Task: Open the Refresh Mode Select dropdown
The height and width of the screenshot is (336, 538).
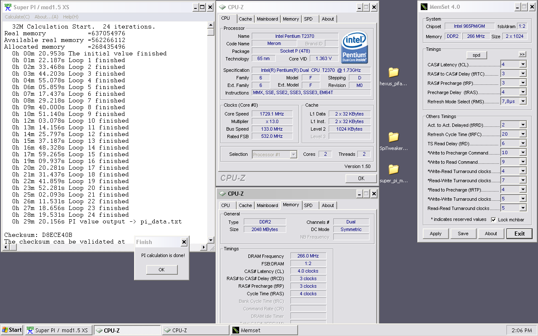Action: [x=523, y=101]
